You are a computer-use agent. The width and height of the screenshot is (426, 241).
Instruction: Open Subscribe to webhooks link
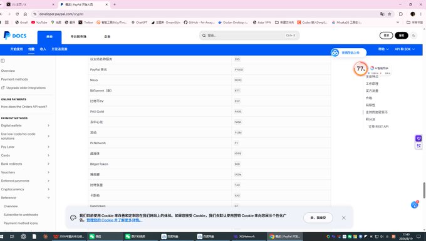pos(21,215)
